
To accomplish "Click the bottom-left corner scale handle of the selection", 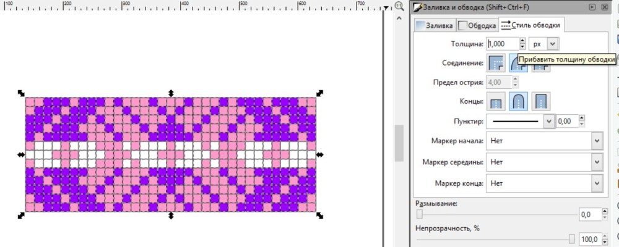I will 21,216.
